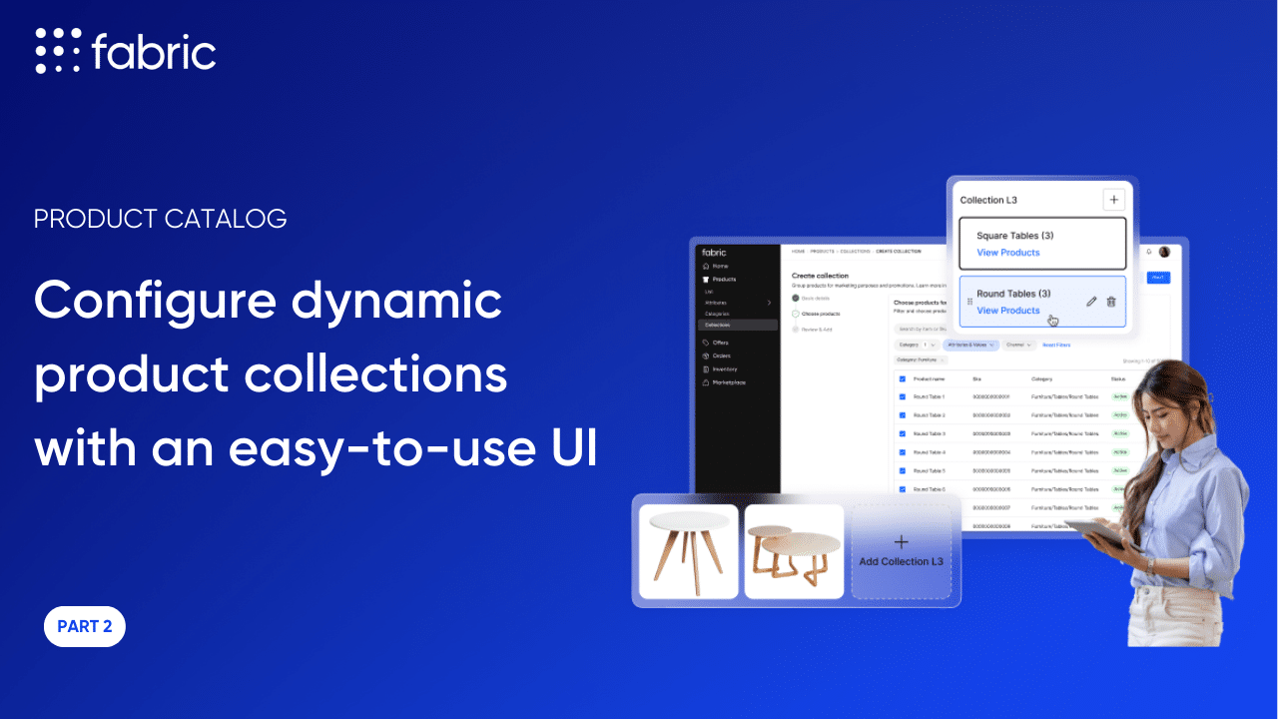Image resolution: width=1278 pixels, height=719 pixels.
Task: Uncheck the Round Table 3 row checkbox
Action: [903, 433]
